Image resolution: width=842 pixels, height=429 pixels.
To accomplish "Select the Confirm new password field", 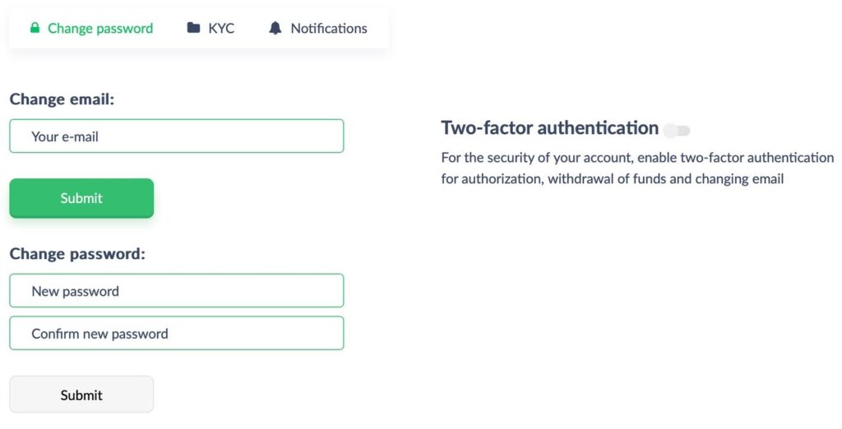I will (176, 334).
